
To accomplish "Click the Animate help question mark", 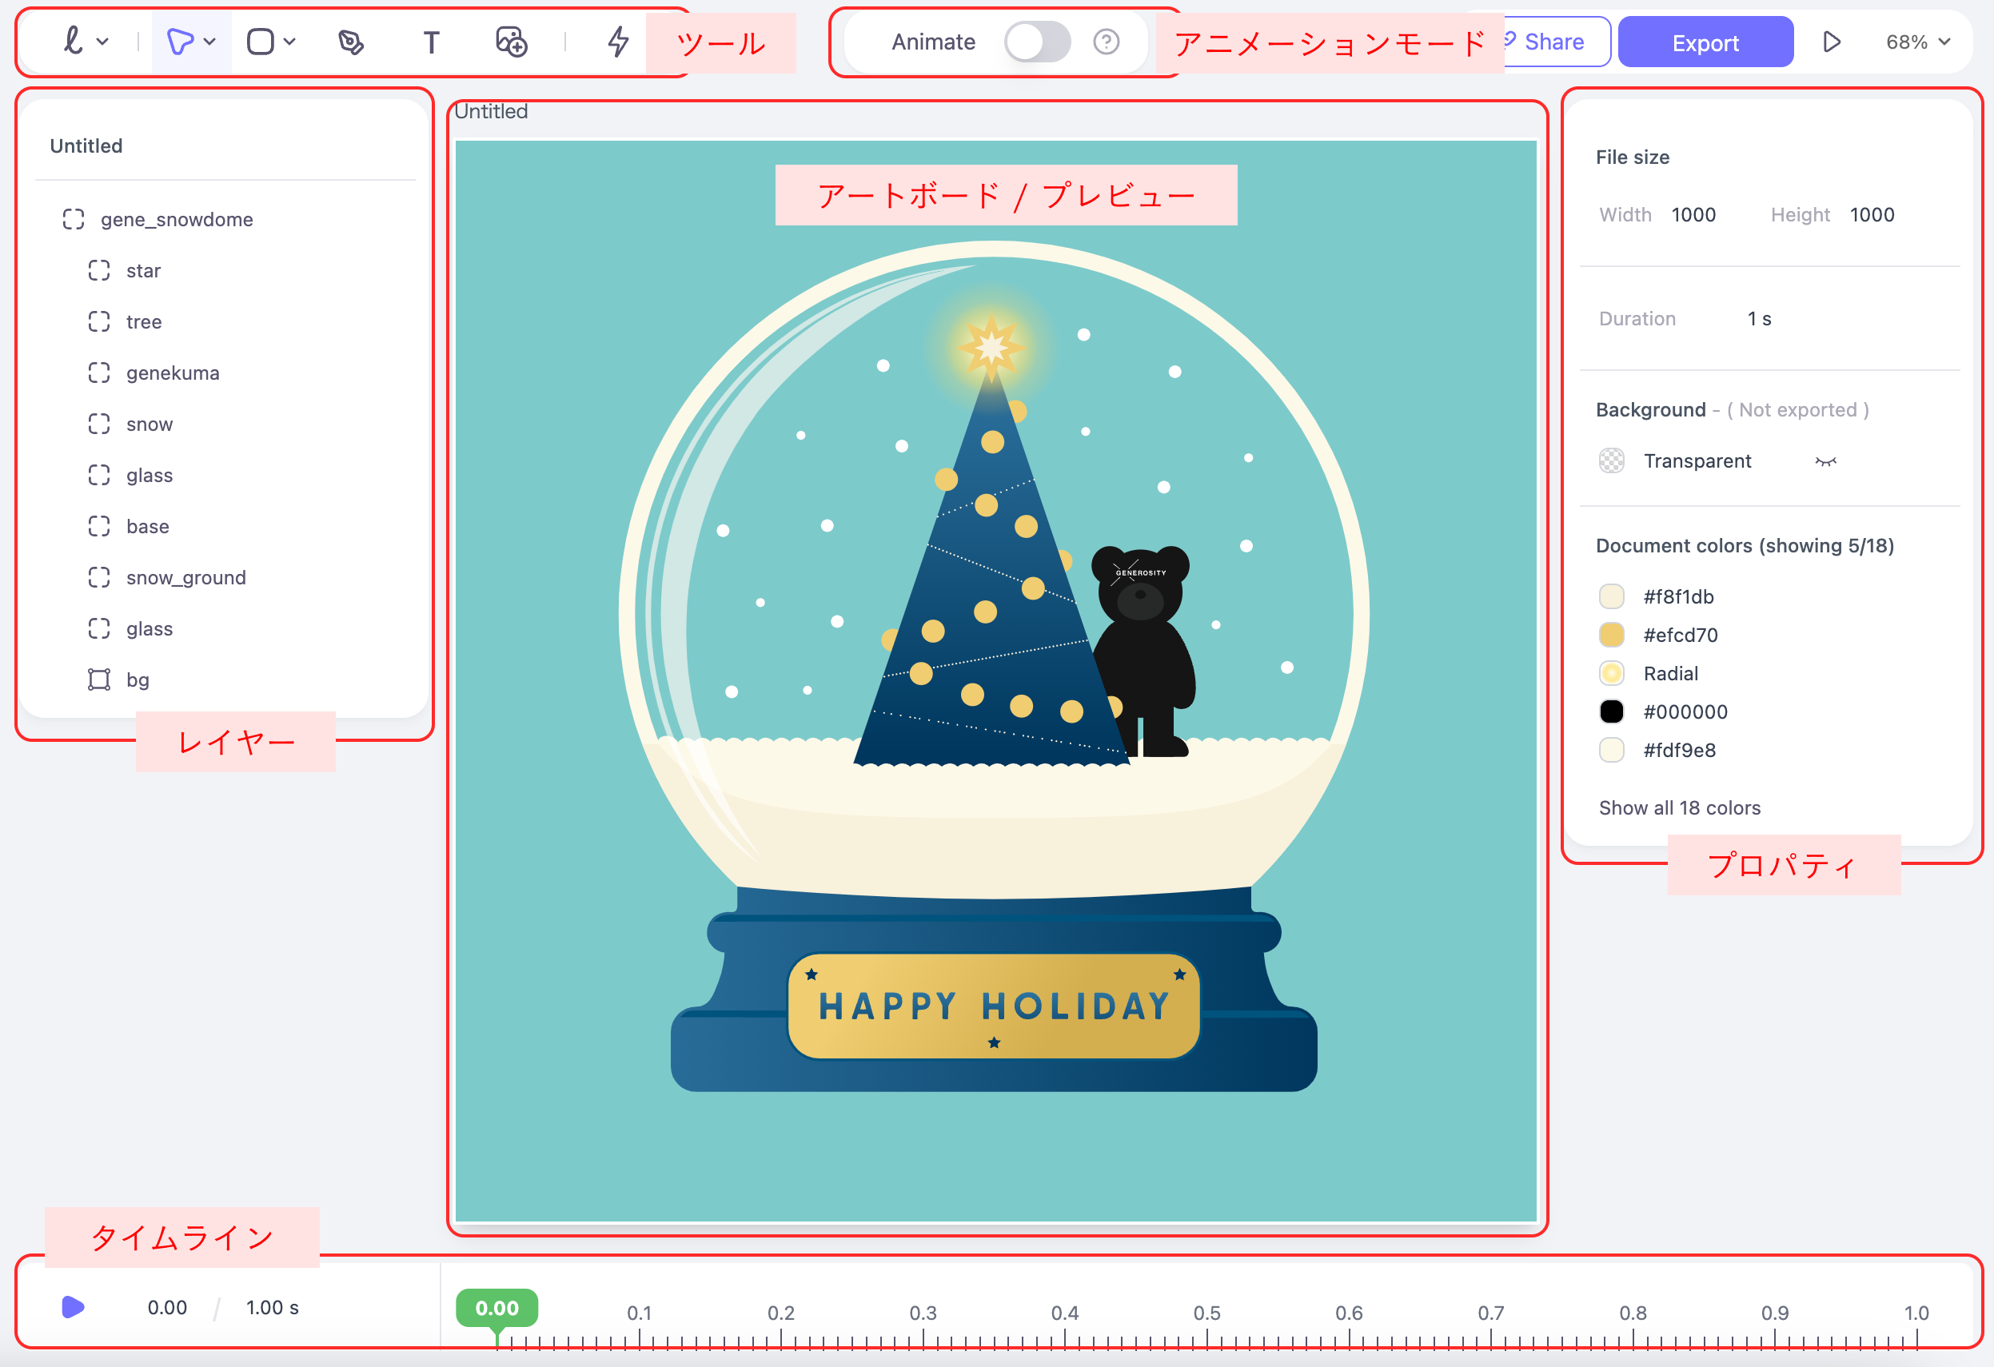I will [1106, 42].
